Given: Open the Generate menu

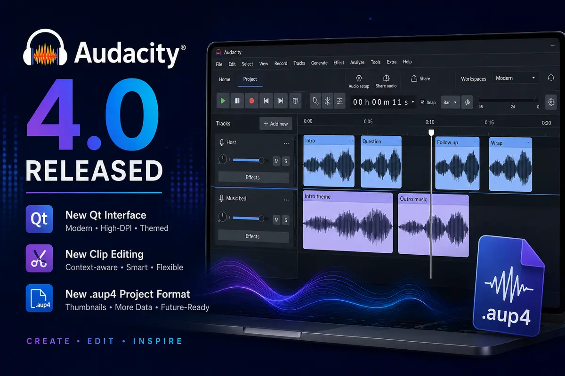Looking at the screenshot, I should click(x=319, y=63).
